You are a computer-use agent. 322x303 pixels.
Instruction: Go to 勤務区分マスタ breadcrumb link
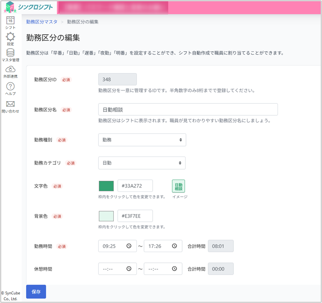click(x=41, y=22)
